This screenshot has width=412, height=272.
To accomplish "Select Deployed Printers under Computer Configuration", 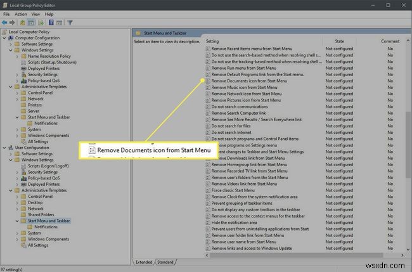I will click(x=44, y=68).
